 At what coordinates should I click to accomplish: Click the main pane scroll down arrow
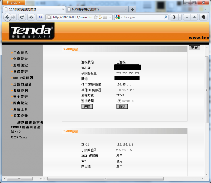207,174
